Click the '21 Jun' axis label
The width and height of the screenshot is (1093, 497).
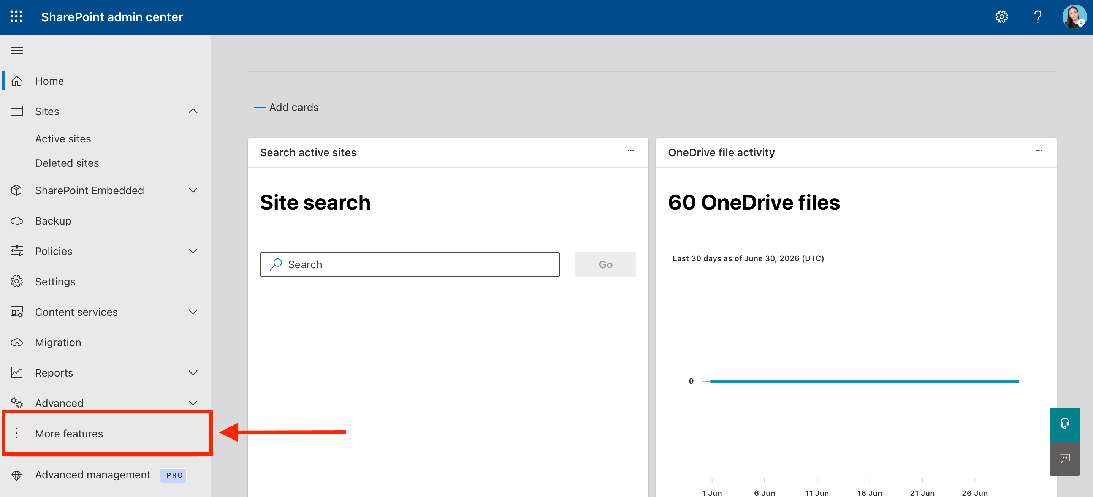coord(922,493)
